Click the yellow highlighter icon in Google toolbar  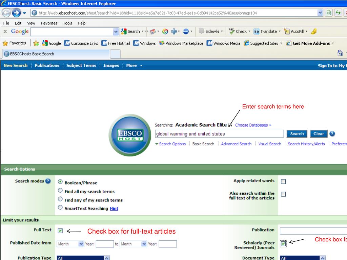point(314,31)
